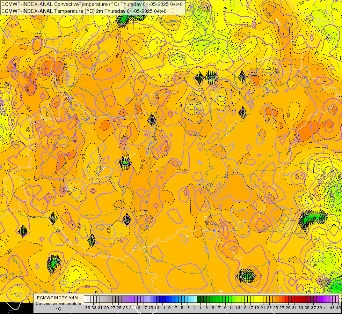The height and width of the screenshot is (314, 342).
Task: Click the 11 legend scale label
Action: (232, 308)
